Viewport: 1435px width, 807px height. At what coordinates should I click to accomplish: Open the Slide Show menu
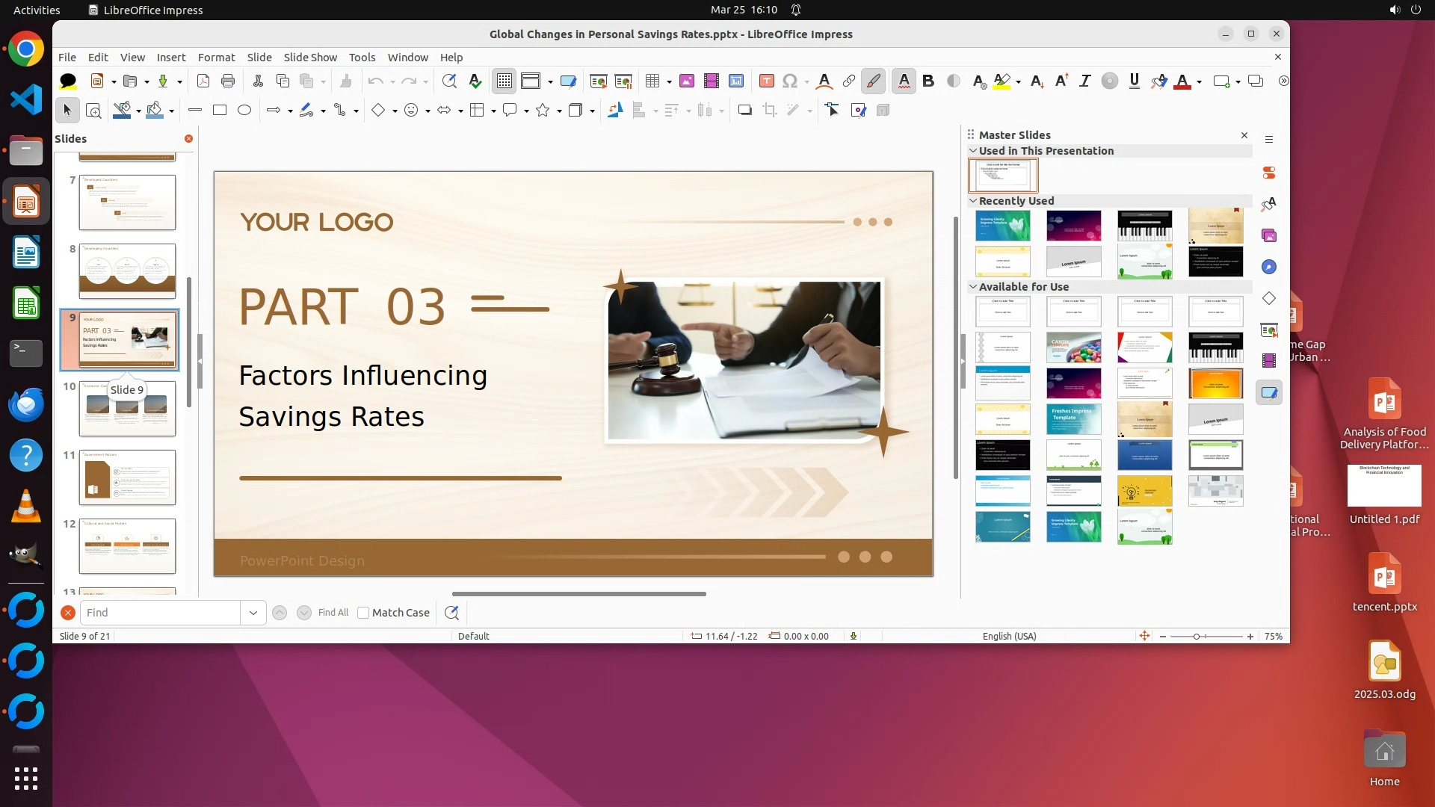(x=310, y=58)
